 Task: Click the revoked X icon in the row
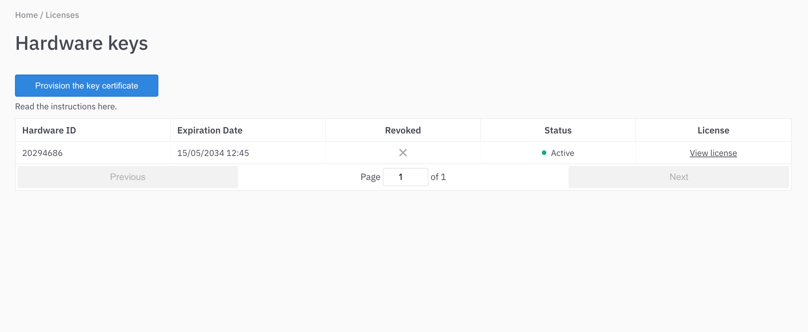pyautogui.click(x=403, y=153)
